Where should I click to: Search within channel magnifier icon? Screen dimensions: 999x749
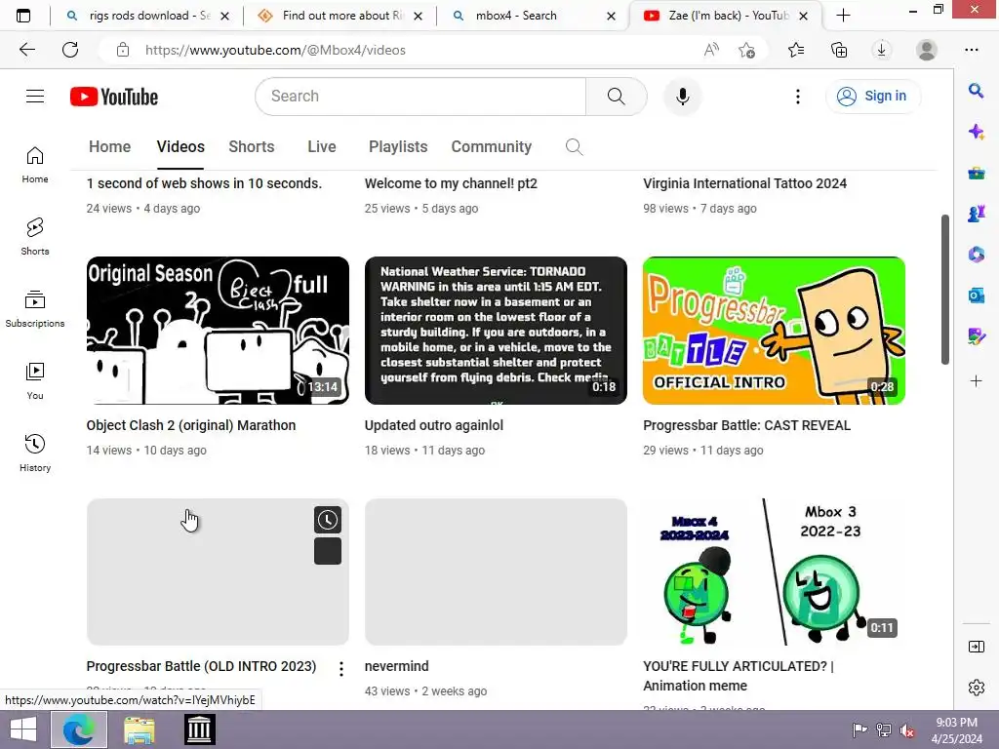click(574, 147)
